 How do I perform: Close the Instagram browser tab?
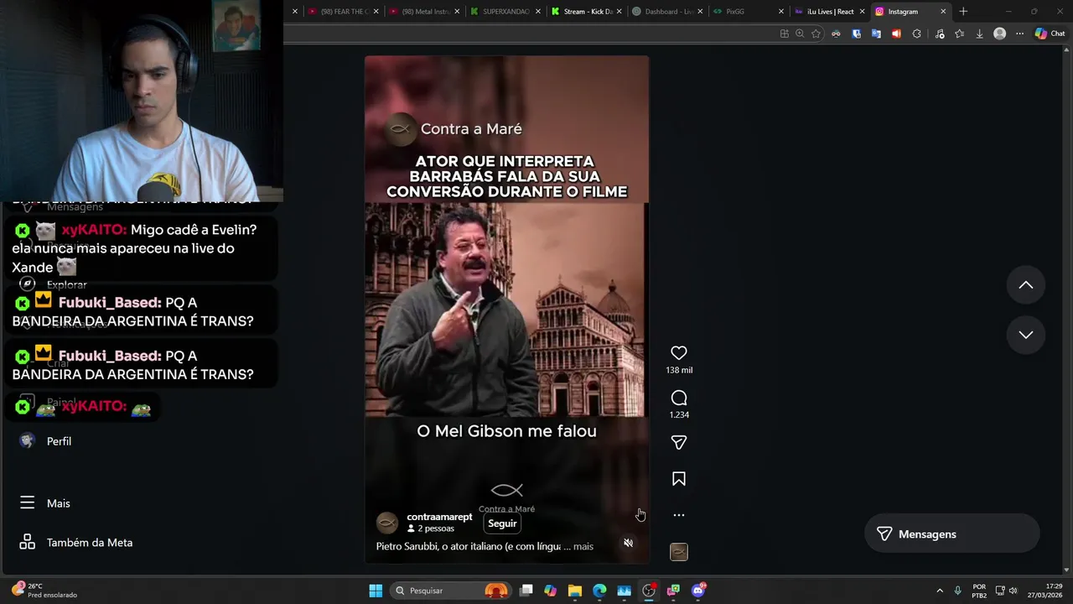click(943, 12)
